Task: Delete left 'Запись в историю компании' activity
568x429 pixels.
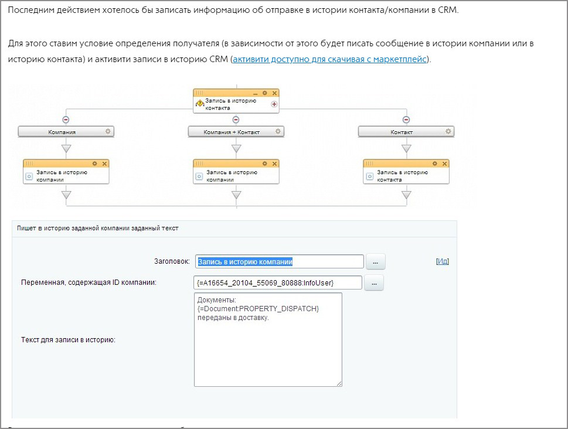Action: 104,164
